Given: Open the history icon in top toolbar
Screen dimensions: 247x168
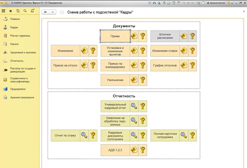Looking at the screenshot, I should [18, 11].
